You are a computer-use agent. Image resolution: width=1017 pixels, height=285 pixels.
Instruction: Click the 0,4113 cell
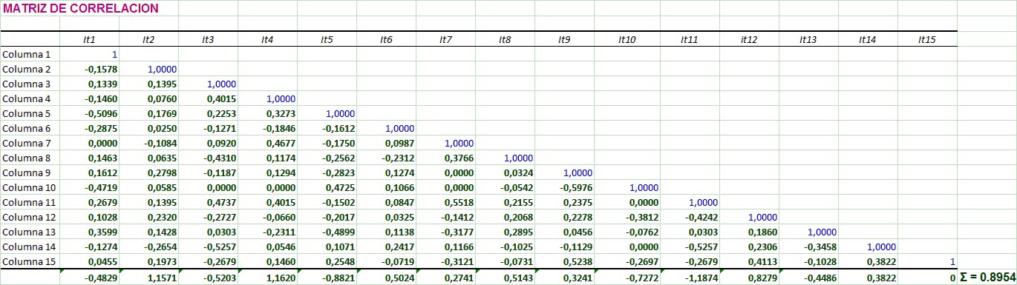[x=750, y=261]
